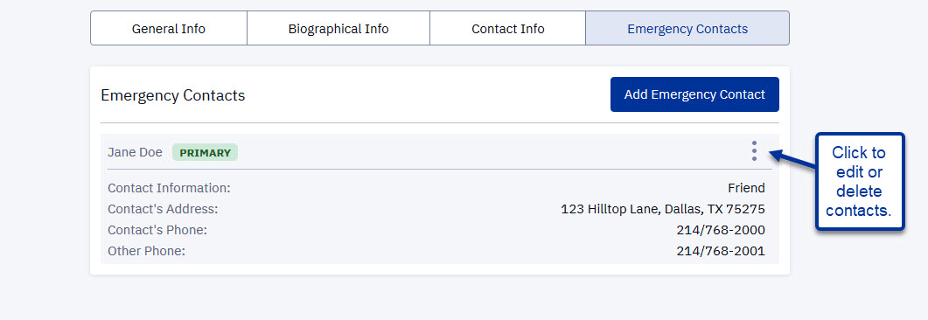The image size is (928, 320).
Task: Click the phone number 214/768-2000
Action: (x=721, y=230)
